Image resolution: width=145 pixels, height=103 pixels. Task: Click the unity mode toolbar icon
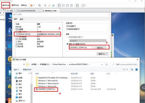click(x=72, y=5)
